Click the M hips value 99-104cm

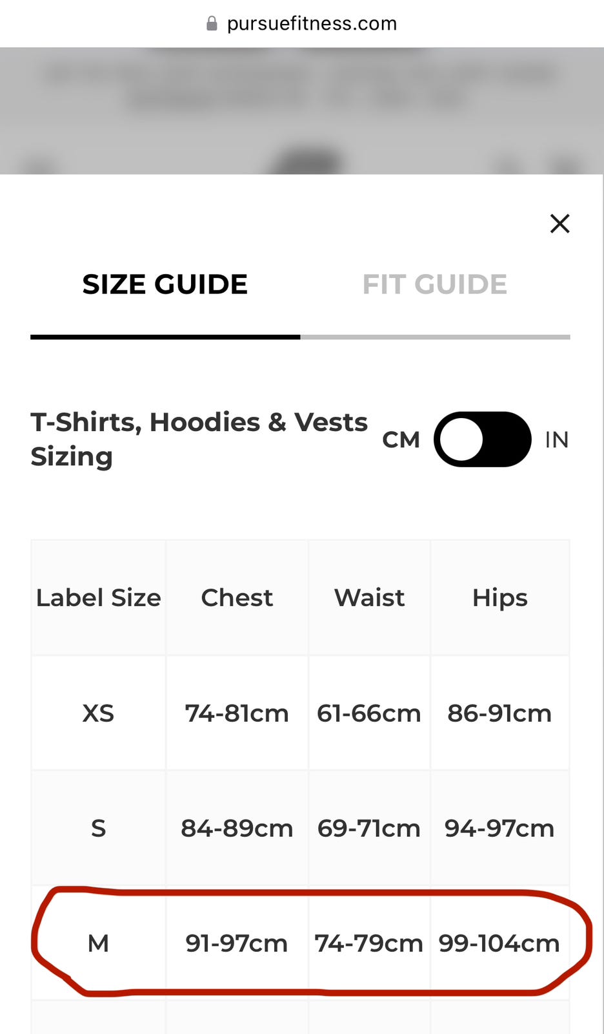pos(499,944)
